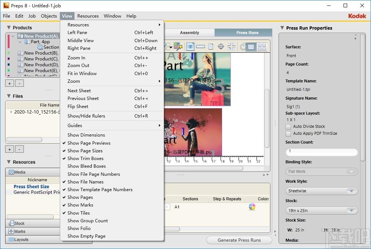
Task: Click the color wheel in Colors column
Action: (252, 207)
